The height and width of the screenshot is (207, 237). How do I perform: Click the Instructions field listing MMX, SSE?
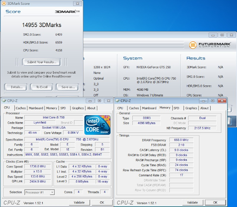point(67,155)
